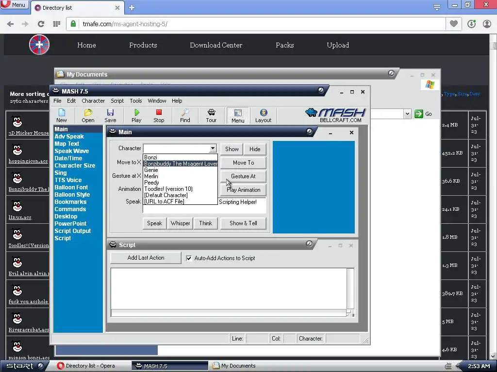Click the Whisper button
The height and width of the screenshot is (372, 497).
click(x=181, y=223)
